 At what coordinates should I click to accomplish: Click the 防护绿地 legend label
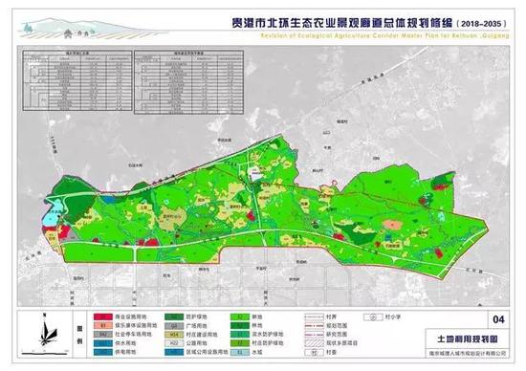(197, 317)
